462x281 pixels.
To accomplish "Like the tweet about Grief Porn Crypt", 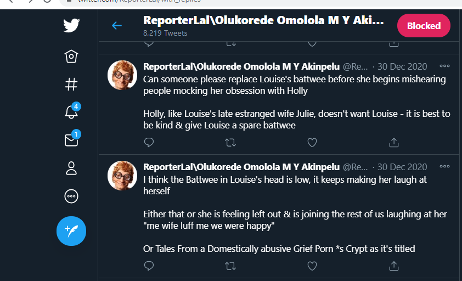I will [x=312, y=266].
